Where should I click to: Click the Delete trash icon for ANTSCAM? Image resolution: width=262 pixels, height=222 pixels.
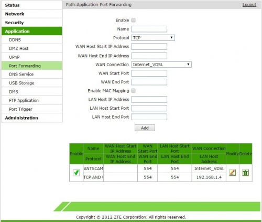coord(245,173)
